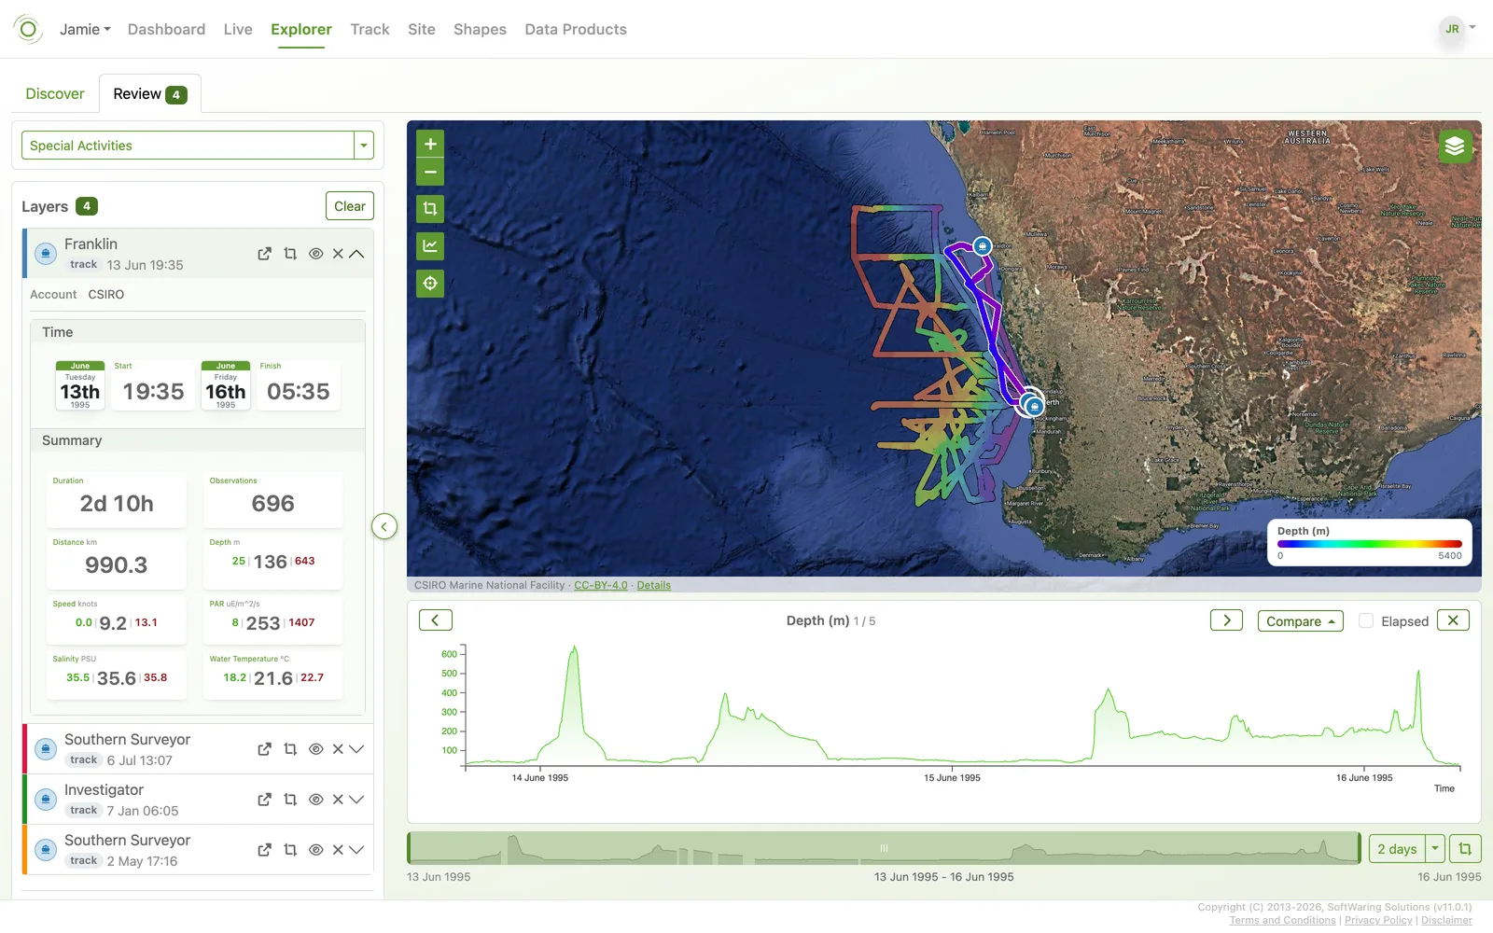Collapse the side panel with arrow
This screenshot has height=933, width=1493.
[x=384, y=526]
